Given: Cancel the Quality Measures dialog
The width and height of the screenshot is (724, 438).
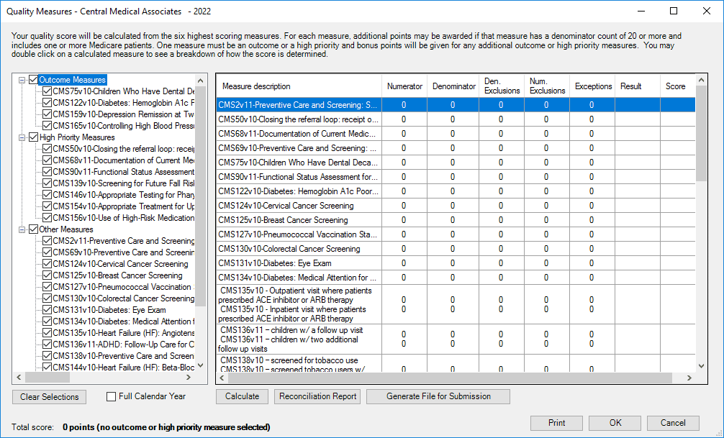Looking at the screenshot, I should coord(673,423).
